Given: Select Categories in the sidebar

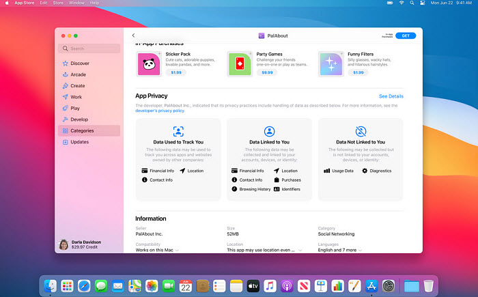Looking at the screenshot, I should click(x=89, y=130).
